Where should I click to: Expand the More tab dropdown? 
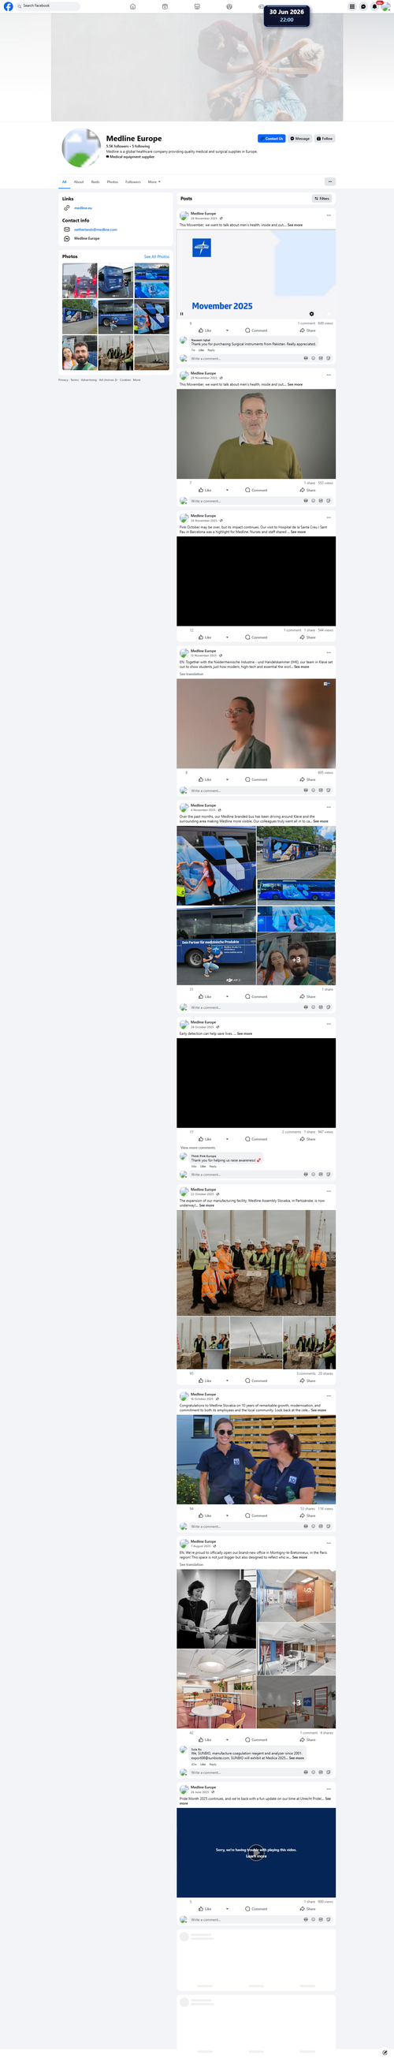click(154, 181)
